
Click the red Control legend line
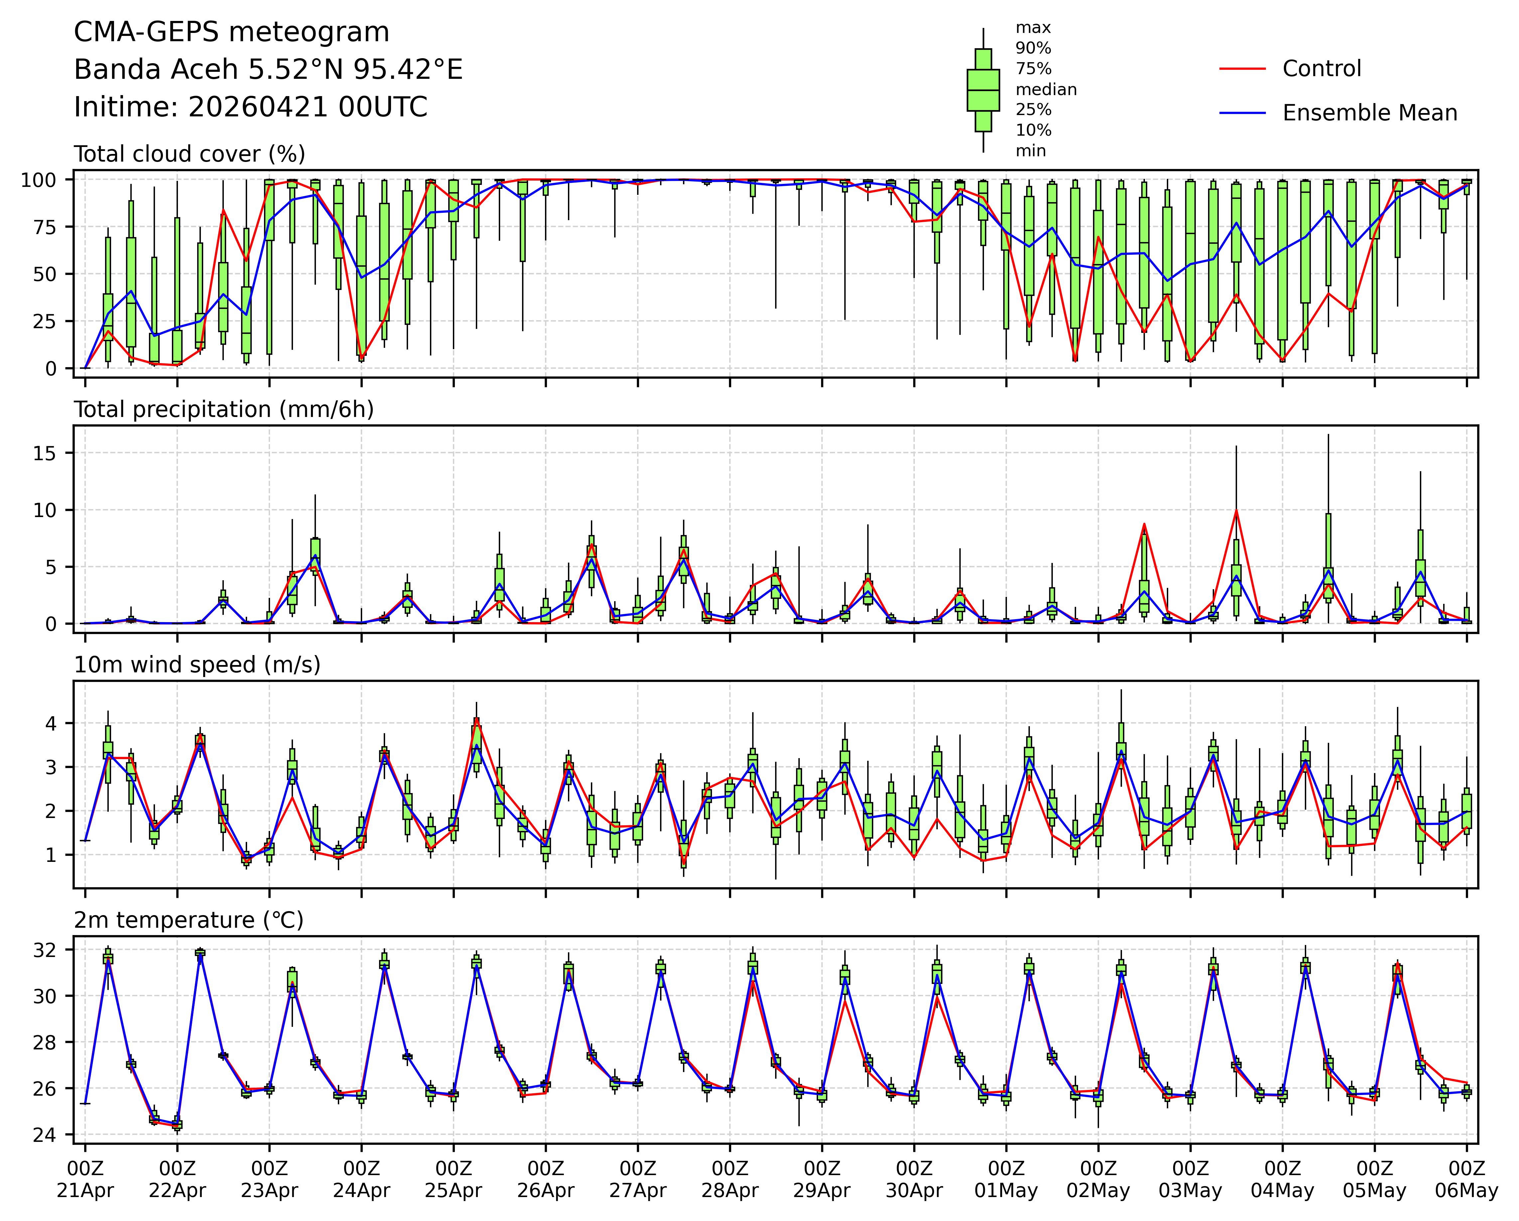tap(1242, 69)
